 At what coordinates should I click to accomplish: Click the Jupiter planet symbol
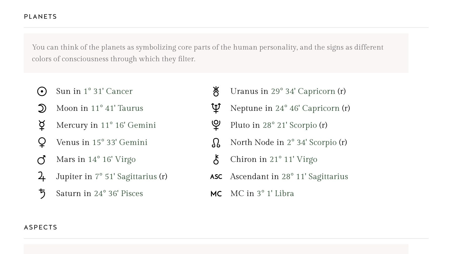[x=42, y=177]
